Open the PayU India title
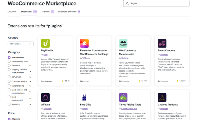Image resolution: width=197 pixels, height=120 pixels. (47, 51)
